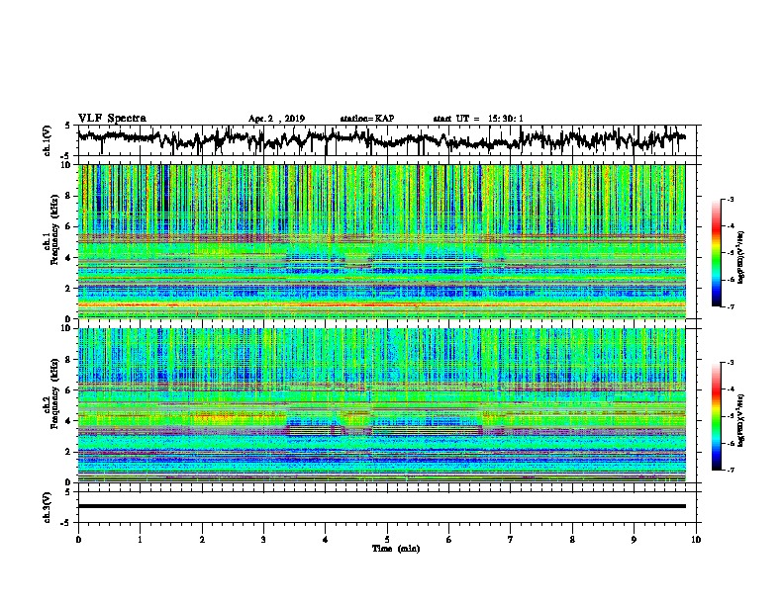The image size is (784, 605).
Task: Click the "-3" label on ch.1 colorbar
Action: (731, 200)
